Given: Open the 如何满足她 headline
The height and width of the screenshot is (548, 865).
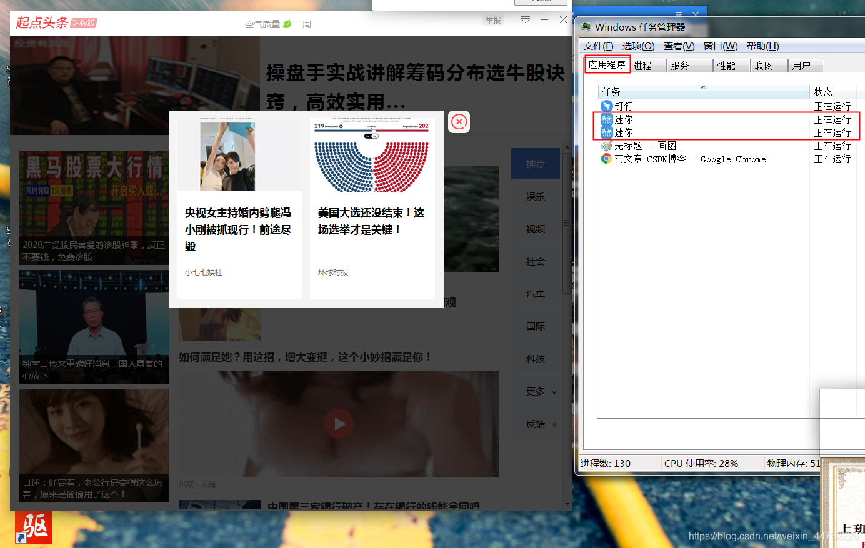Looking at the screenshot, I should 305,357.
